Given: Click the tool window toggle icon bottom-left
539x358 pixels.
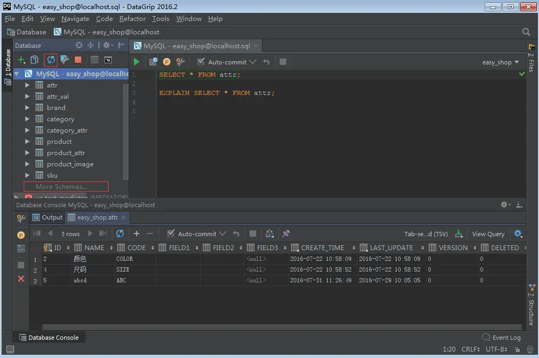Looking at the screenshot, I should [10, 349].
